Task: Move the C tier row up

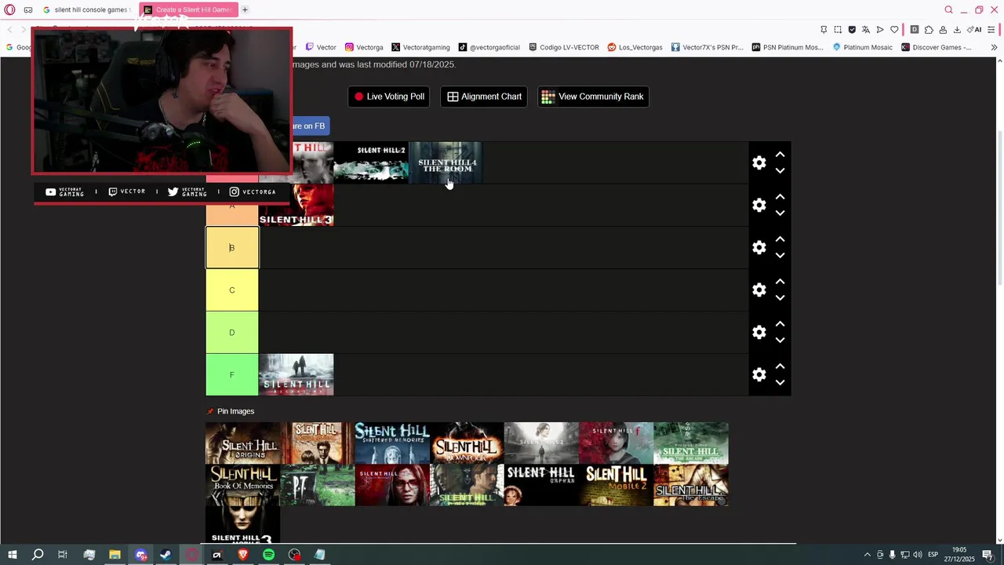Action: (780, 282)
